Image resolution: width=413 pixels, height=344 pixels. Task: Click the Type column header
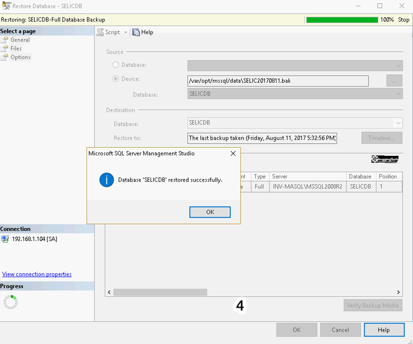click(x=259, y=176)
